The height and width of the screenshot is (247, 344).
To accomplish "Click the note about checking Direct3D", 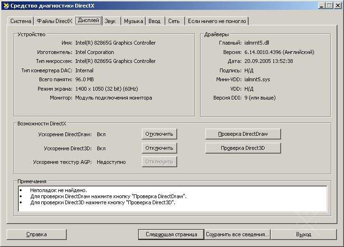I will (x=102, y=202).
